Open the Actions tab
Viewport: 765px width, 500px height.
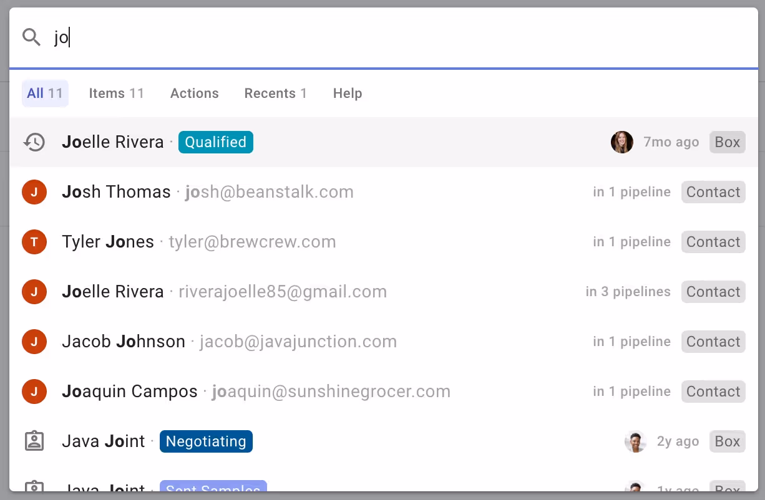194,93
